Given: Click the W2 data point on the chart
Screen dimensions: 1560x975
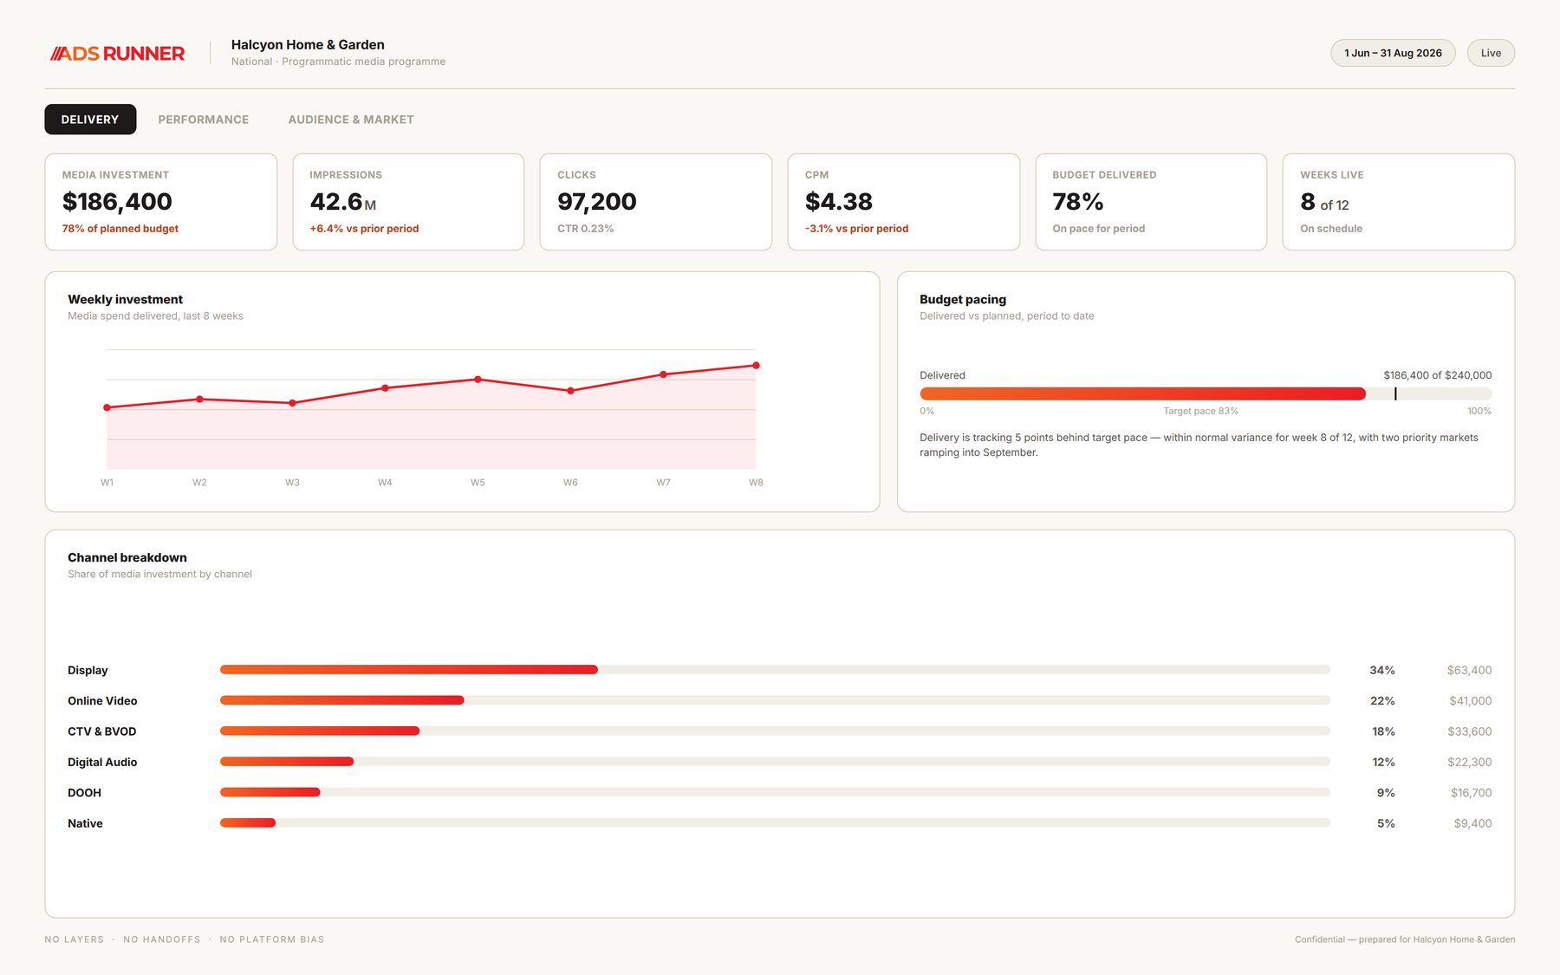Looking at the screenshot, I should coord(200,399).
